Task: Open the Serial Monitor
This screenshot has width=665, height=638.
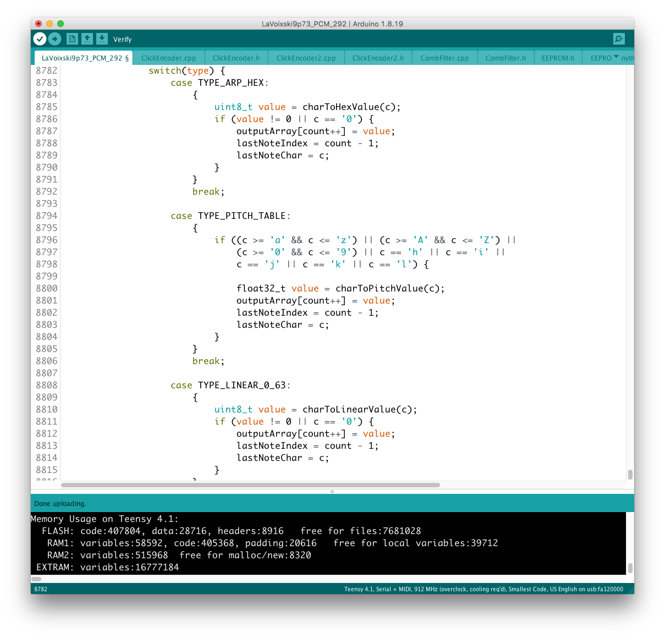Action: [x=619, y=38]
